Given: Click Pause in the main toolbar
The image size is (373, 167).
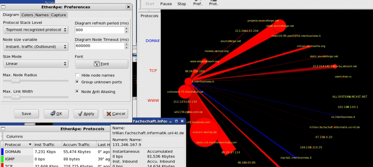Looking at the screenshot, I should (x=166, y=4).
